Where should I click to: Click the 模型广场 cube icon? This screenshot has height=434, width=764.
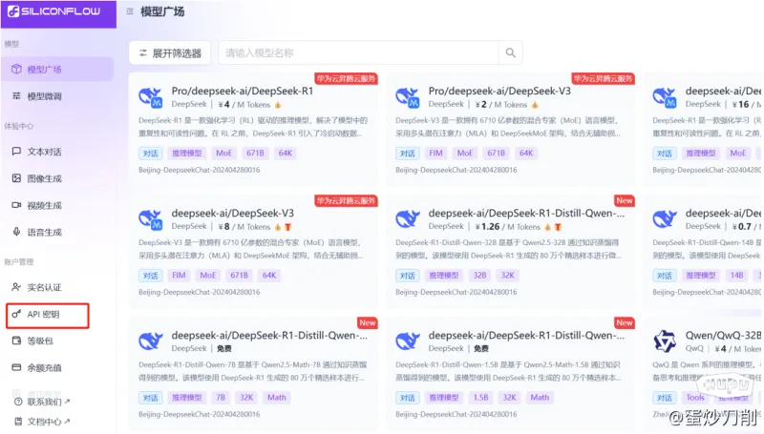(x=16, y=69)
